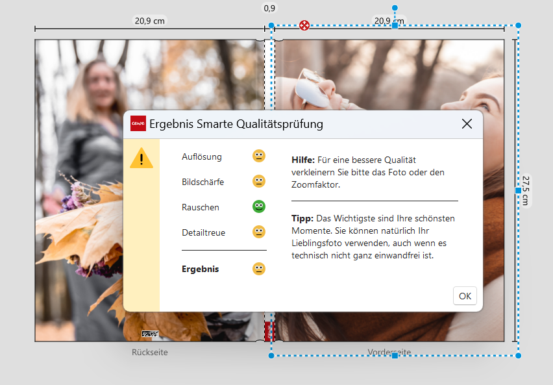Select the back cover photo with leaves
Image resolution: width=553 pixels, height=385 pixels.
79,191
